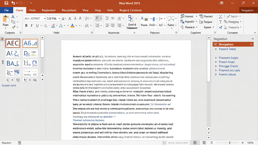Toggle Underline formatting
The width and height of the screenshot is (258, 145).
[x=37, y=25]
